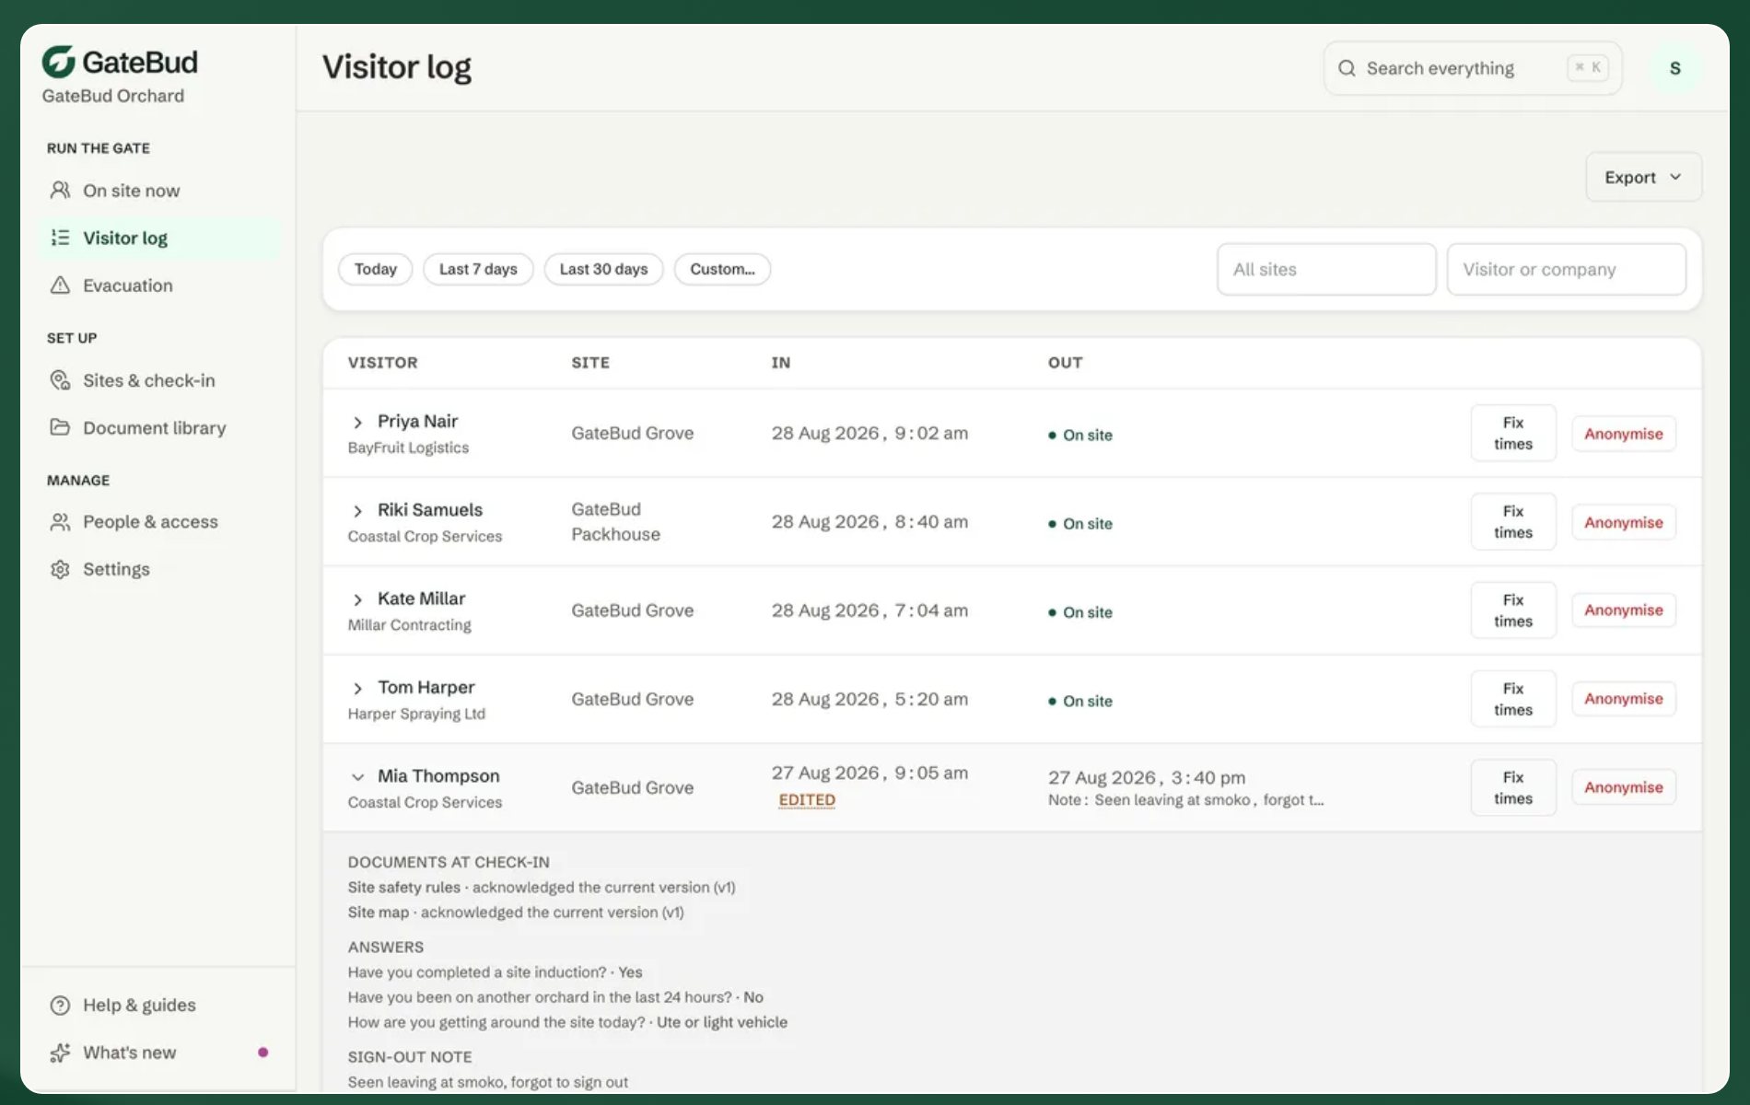The height and width of the screenshot is (1105, 1750).
Task: Click the People & access icon
Action: tap(60, 522)
